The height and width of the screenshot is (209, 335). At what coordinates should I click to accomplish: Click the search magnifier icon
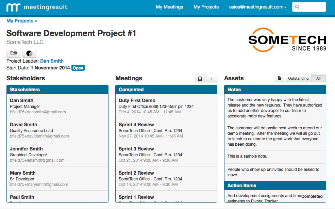coord(297,7)
